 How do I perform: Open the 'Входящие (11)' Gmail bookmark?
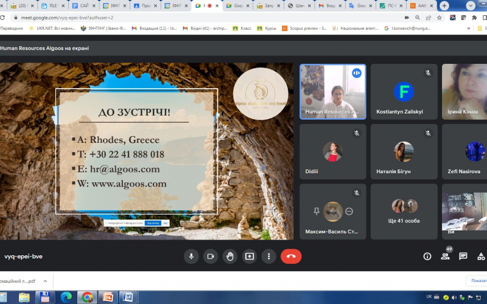154,28
